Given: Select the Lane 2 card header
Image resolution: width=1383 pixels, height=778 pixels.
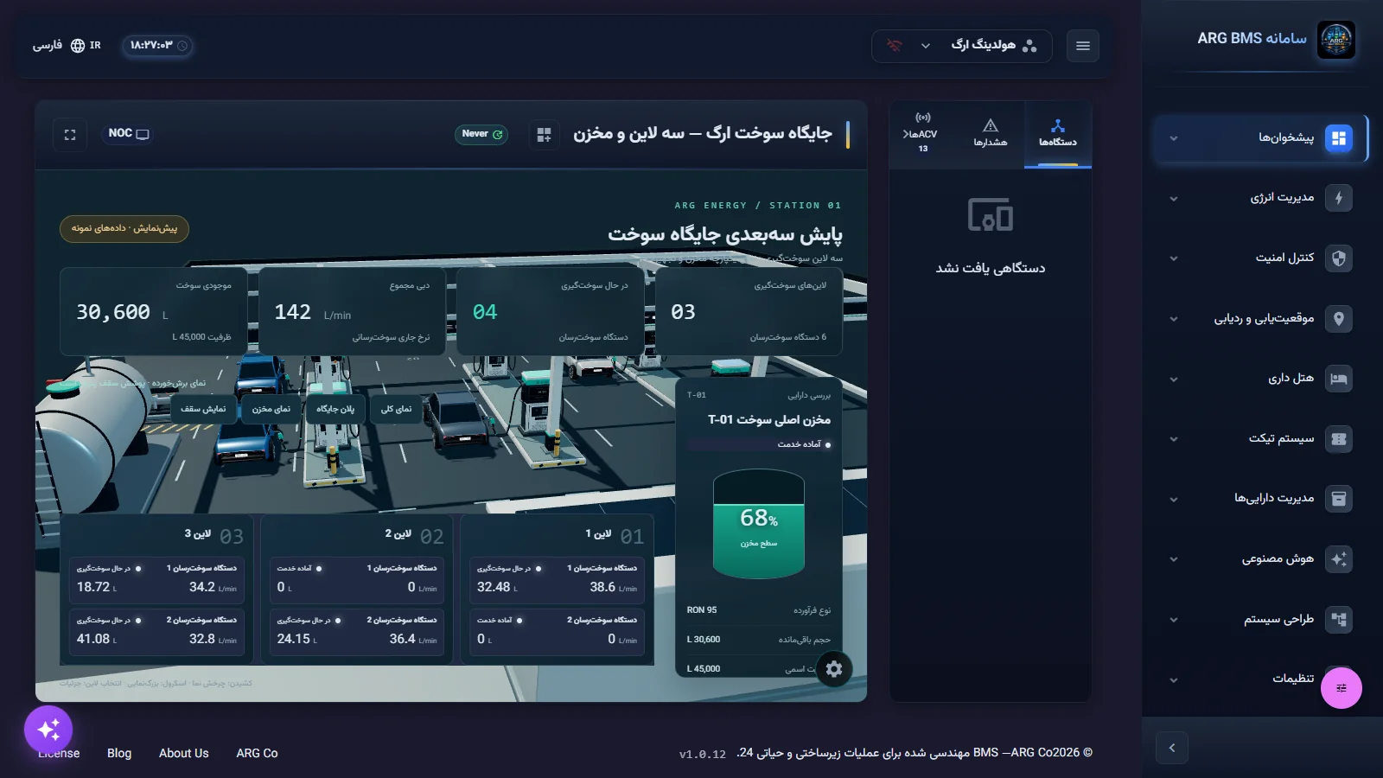Looking at the screenshot, I should click(x=357, y=536).
